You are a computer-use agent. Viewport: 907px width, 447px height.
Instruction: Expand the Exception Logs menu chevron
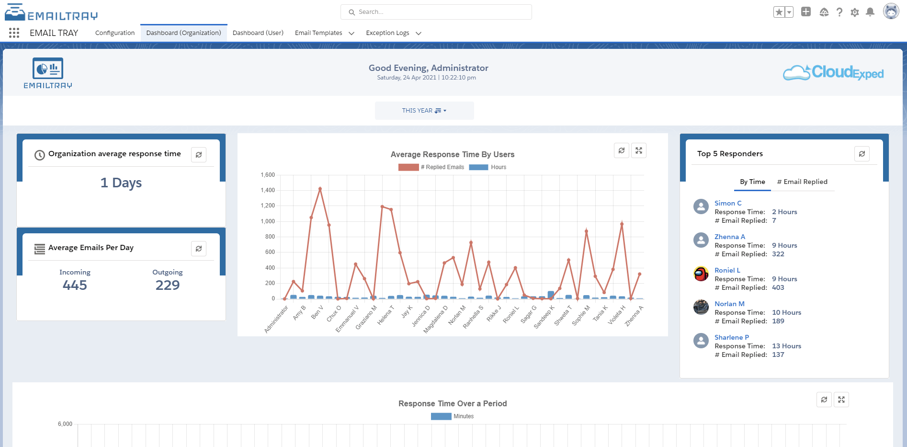coord(419,33)
